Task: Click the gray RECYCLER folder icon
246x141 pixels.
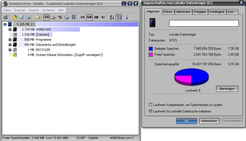Action: click(15, 50)
